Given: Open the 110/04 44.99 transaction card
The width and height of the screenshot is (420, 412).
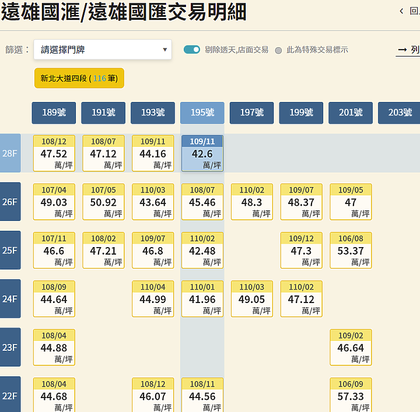Looking at the screenshot, I should 153,299.
